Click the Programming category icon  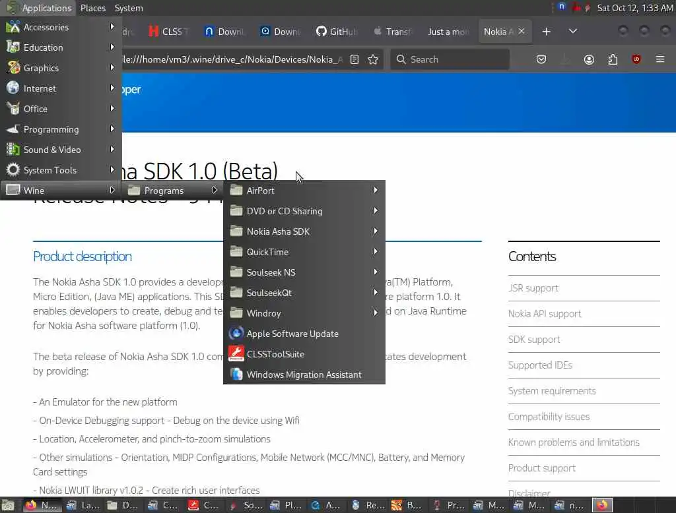[x=13, y=129]
